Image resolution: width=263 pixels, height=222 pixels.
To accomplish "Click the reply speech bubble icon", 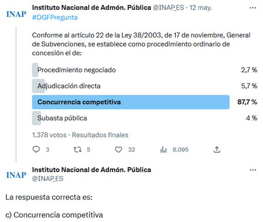I will tap(36, 150).
